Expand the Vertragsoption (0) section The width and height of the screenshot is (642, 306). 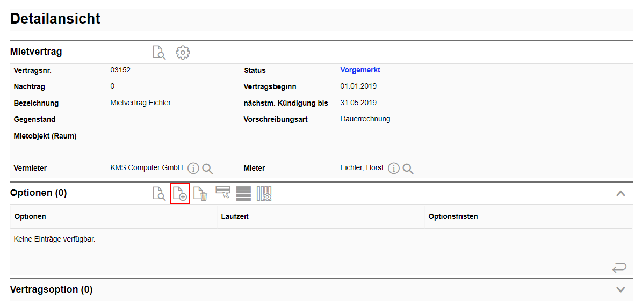click(x=621, y=289)
